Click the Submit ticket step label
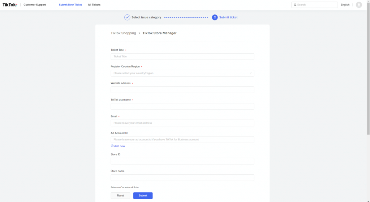The width and height of the screenshot is (370, 202). pos(228,17)
